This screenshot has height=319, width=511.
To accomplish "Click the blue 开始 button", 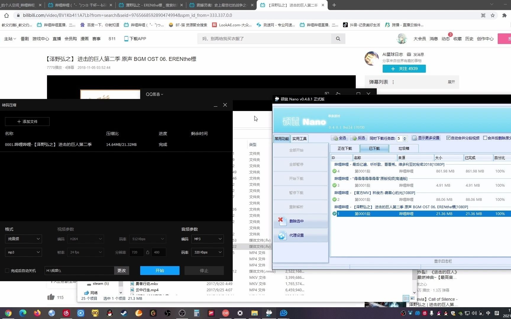I will (x=160, y=271).
